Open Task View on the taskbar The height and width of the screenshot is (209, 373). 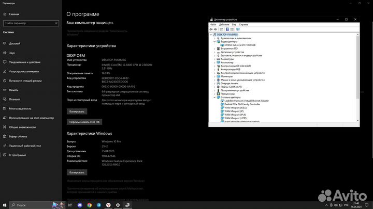click(x=70, y=205)
